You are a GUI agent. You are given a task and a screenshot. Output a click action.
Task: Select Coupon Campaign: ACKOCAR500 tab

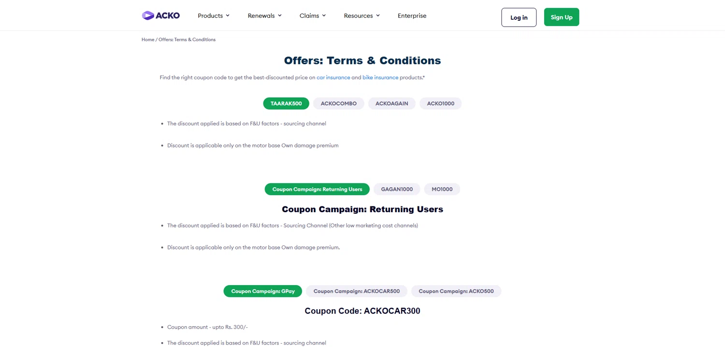pyautogui.click(x=357, y=291)
